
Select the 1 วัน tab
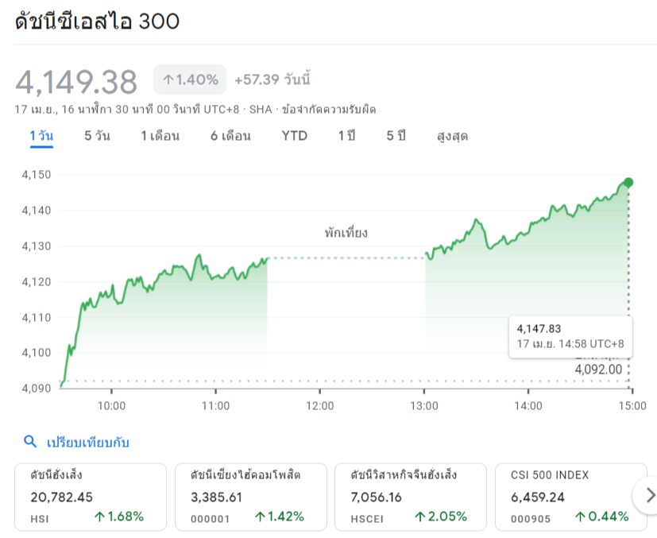(41, 136)
